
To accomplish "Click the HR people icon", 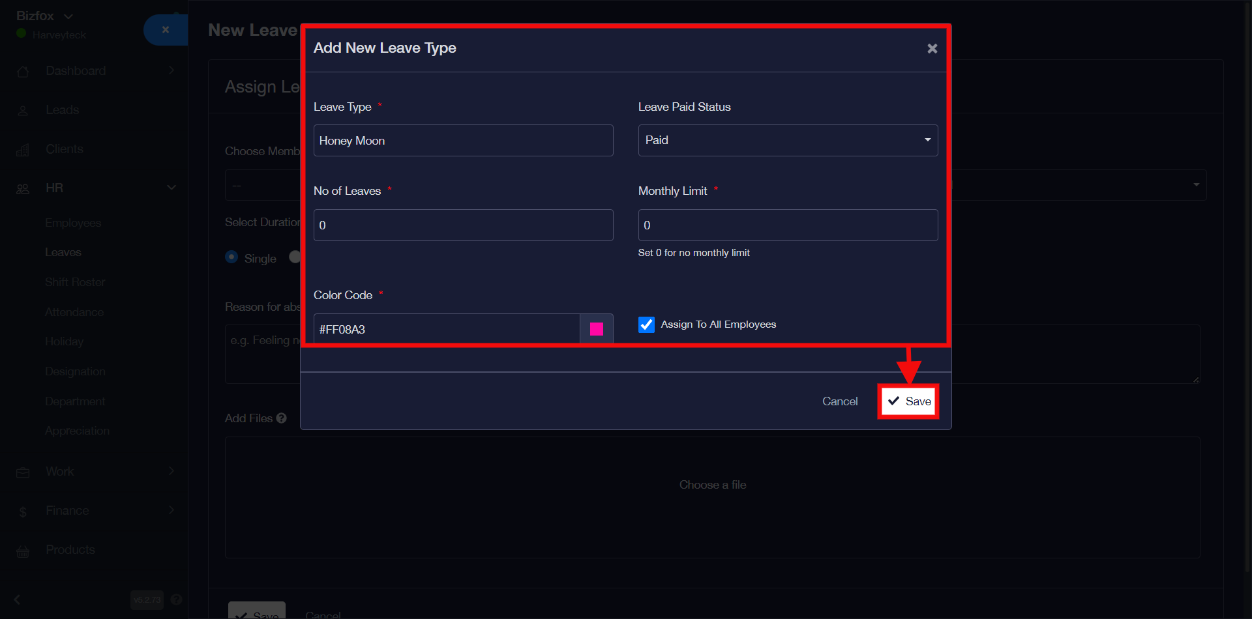I will [23, 189].
